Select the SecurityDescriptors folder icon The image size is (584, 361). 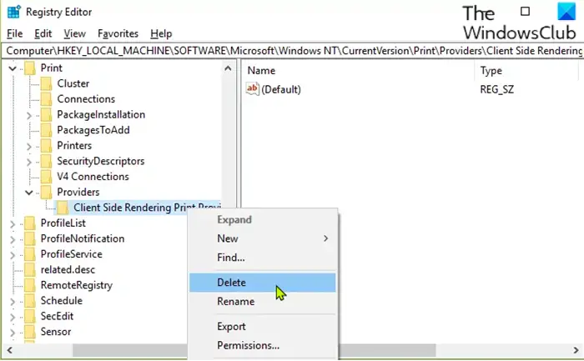[46, 162]
